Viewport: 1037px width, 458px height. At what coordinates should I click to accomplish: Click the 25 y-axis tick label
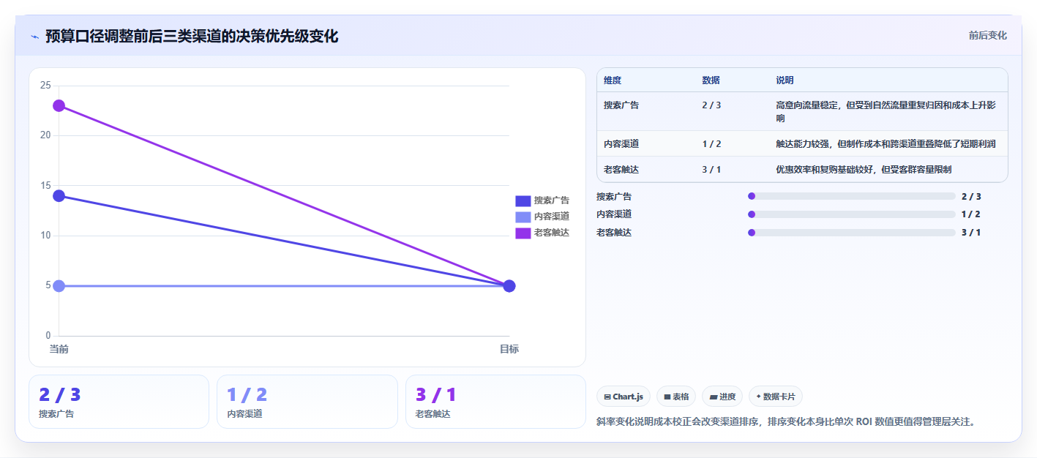(45, 86)
